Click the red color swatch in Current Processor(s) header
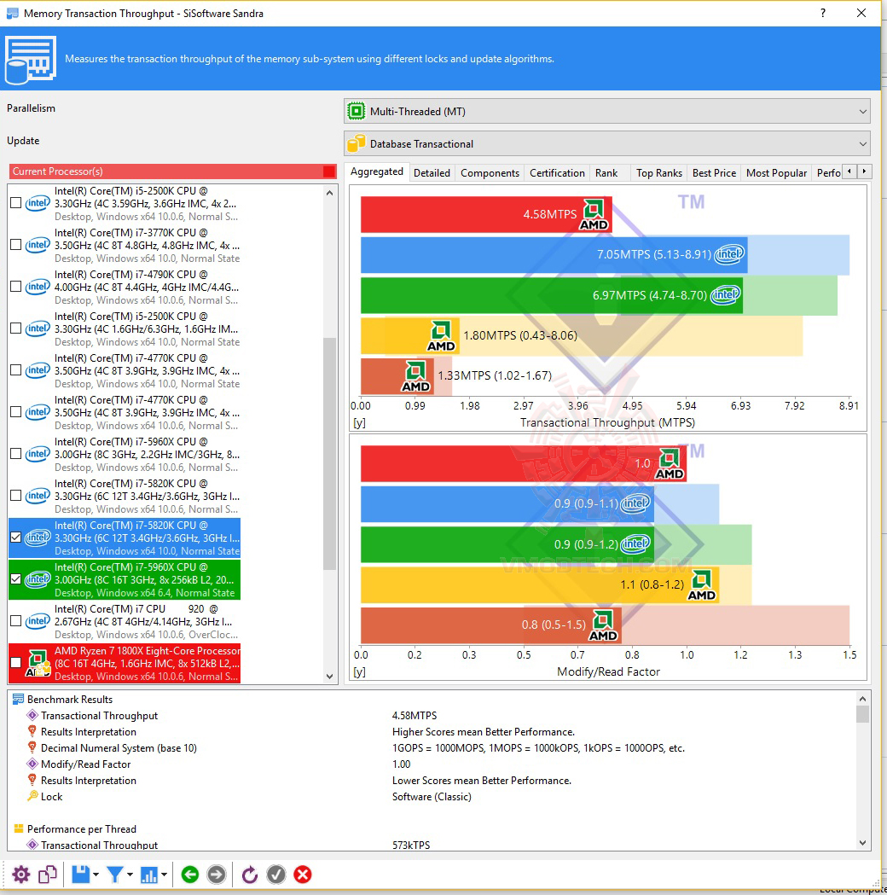887x895 pixels. click(x=329, y=171)
